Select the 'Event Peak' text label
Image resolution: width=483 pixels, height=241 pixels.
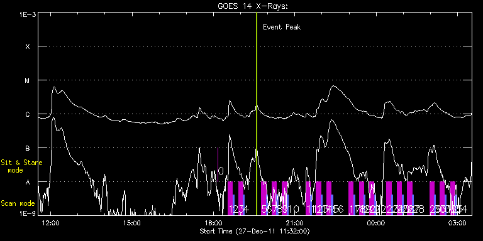point(282,27)
